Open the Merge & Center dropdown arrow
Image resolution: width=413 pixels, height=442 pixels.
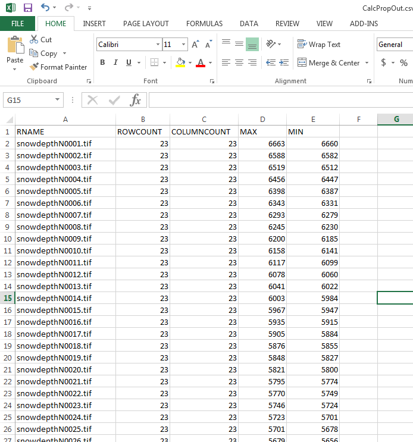click(x=367, y=62)
